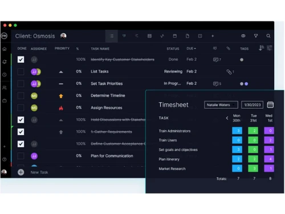Uncheck done box for Hold Discussions task
The width and height of the screenshot is (285, 214).
[21, 120]
